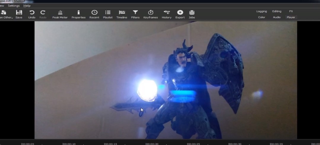Click the 00:00:20 mark on the time ruler
The height and width of the screenshot is (145, 320).
pyautogui.click(x=152, y=144)
